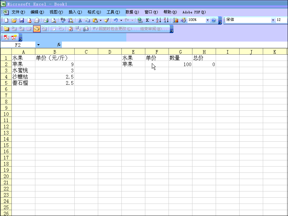Click the AutoSum sigma icon
This screenshot has height=216, width=288.
[147, 20]
